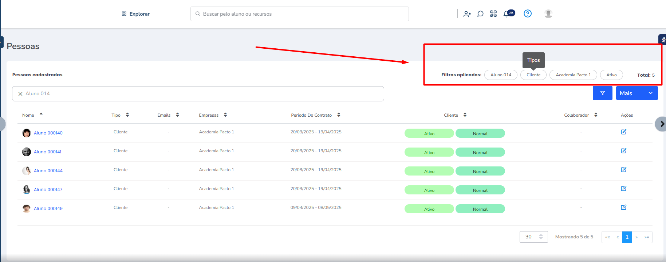Screen dimensions: 666x262
Task: Open the 30 rows per page selector
Action: pos(533,237)
